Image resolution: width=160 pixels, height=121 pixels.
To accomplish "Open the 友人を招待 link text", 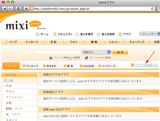I will point(108,34).
